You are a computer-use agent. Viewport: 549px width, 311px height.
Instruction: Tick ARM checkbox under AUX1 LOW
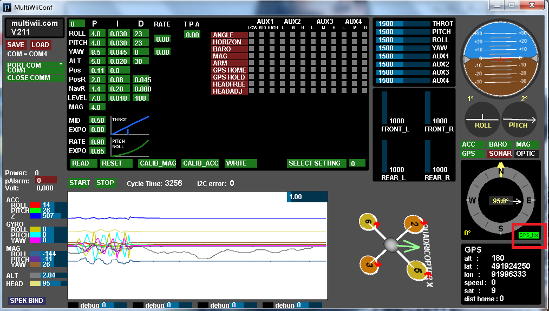(x=252, y=63)
